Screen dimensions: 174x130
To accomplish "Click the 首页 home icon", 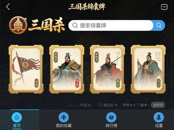I will point(17,117).
